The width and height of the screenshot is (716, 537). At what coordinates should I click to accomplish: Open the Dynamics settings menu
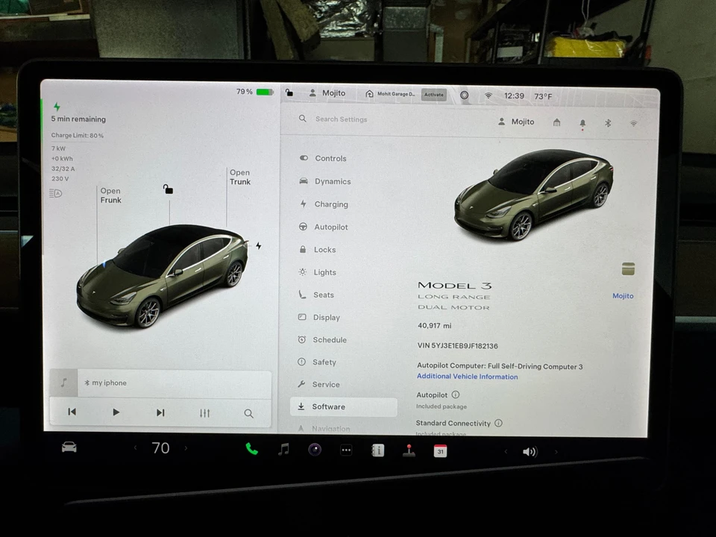coord(324,180)
